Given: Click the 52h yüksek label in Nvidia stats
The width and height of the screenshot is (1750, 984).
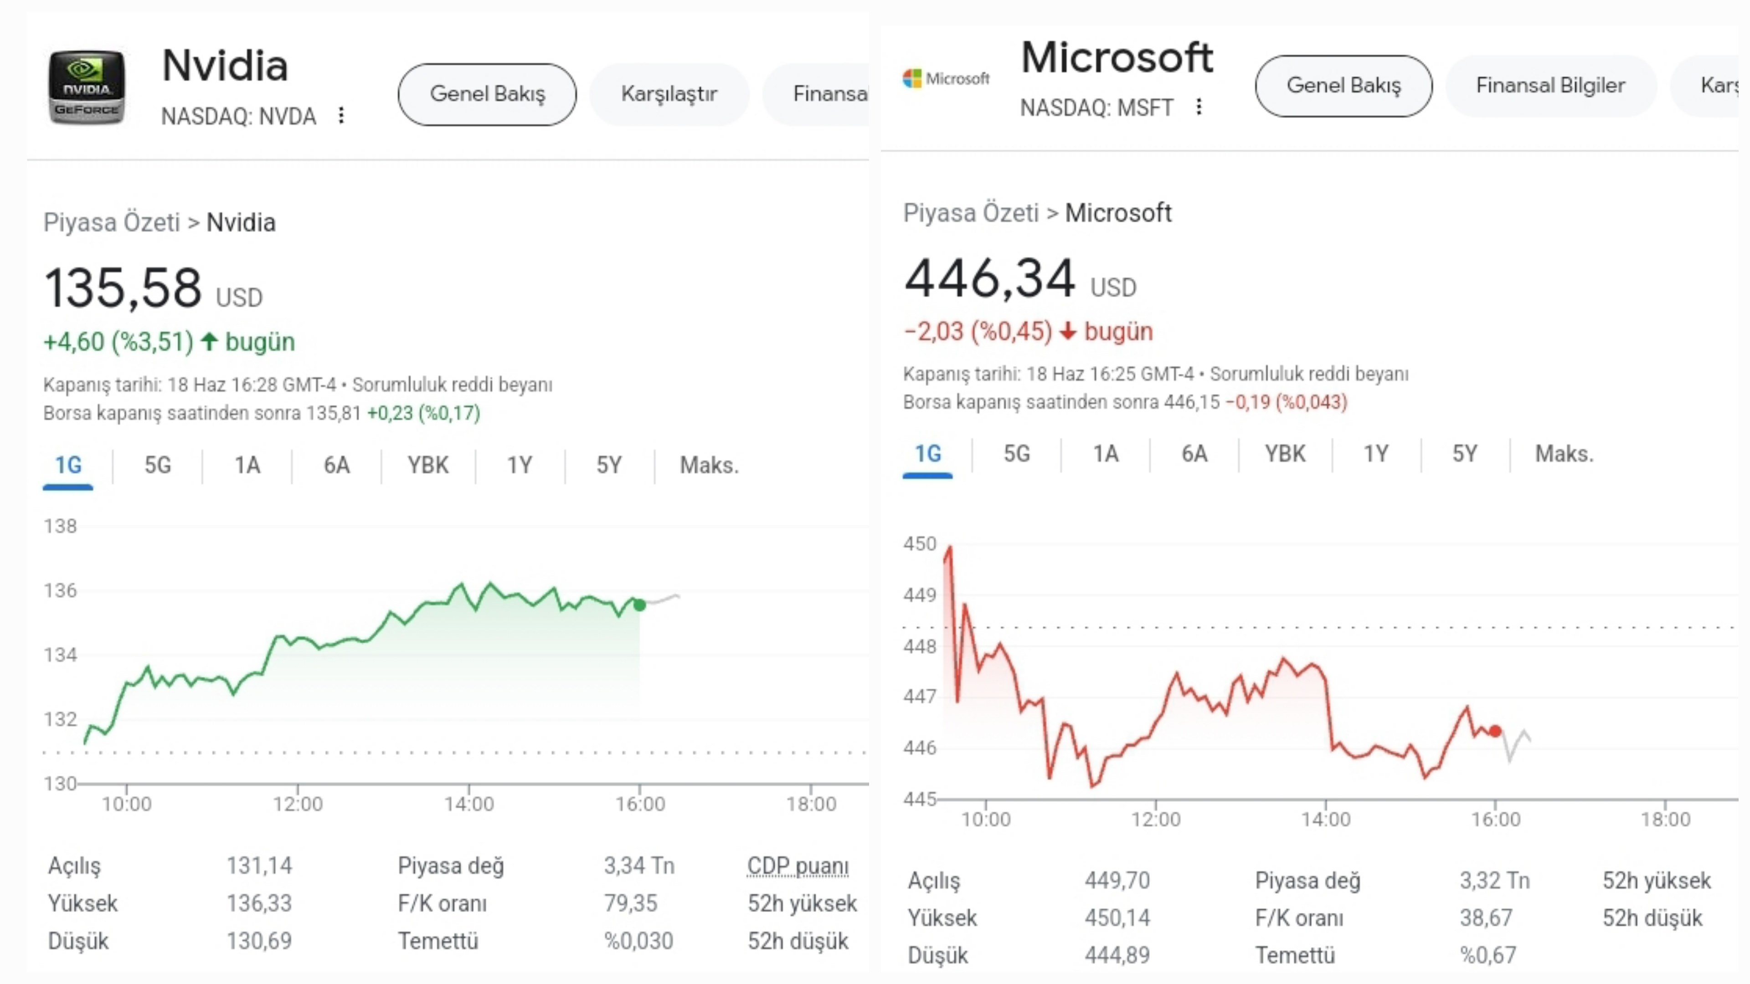Looking at the screenshot, I should (x=802, y=904).
